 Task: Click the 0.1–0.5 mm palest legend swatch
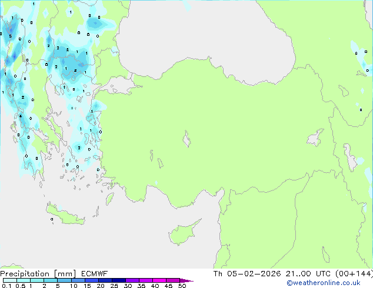(x=10, y=280)
